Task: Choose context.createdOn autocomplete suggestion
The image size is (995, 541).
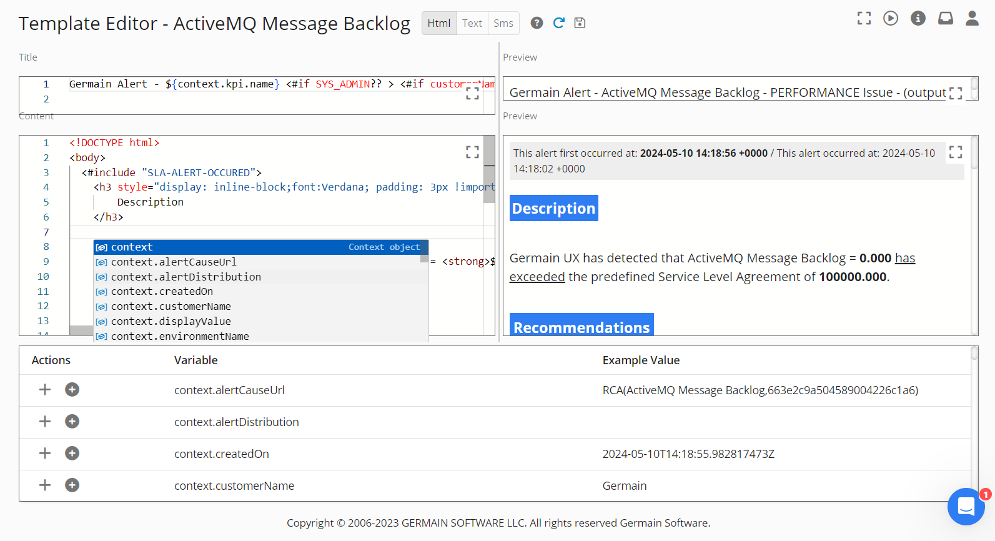Action: pyautogui.click(x=162, y=292)
